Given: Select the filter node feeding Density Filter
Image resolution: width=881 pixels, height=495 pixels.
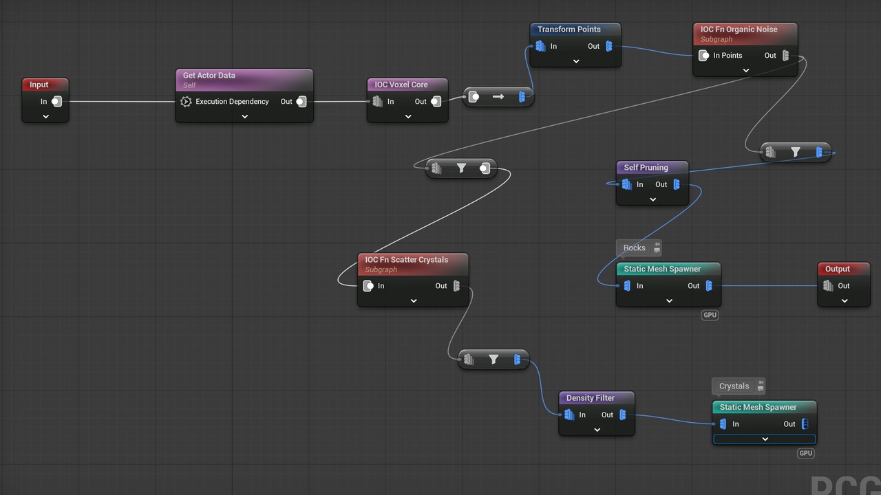Looking at the screenshot, I should click(493, 360).
